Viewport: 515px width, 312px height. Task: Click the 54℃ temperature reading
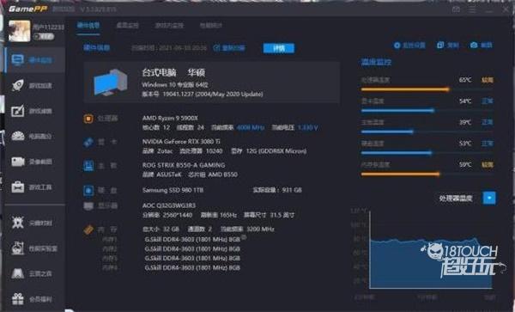[465, 101]
